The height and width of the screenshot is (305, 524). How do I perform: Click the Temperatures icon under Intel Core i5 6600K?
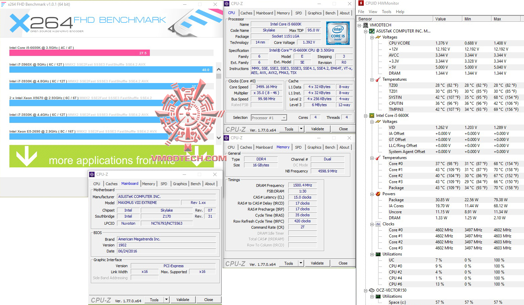[377, 157]
